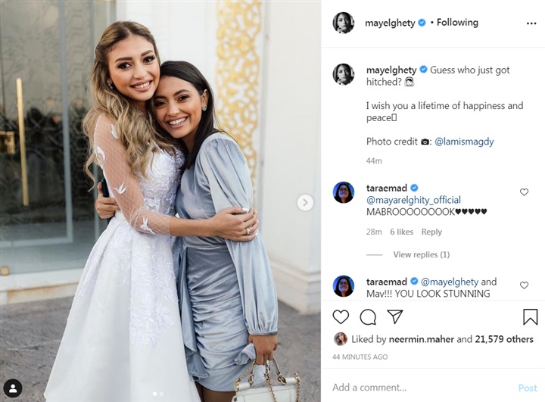The image size is (545, 402).
Task: Go to next photo in carousel
Action: tap(305, 202)
